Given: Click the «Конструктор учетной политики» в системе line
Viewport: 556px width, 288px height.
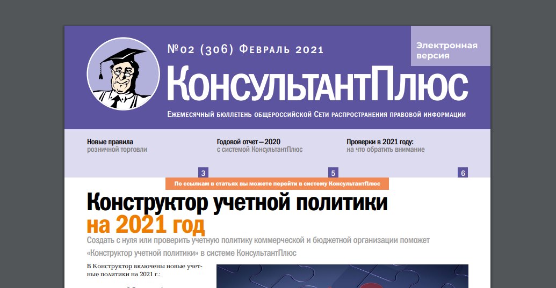Looking at the screenshot, I should pyautogui.click(x=191, y=253).
